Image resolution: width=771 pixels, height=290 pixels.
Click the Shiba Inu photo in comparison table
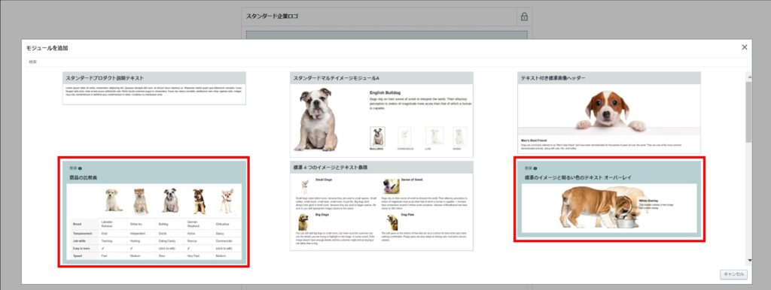(141, 201)
